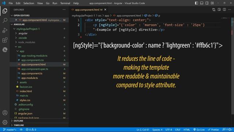Screen dimensions: 234x132
Task: Click the eye icon in status bar
Action: (21, 129)
